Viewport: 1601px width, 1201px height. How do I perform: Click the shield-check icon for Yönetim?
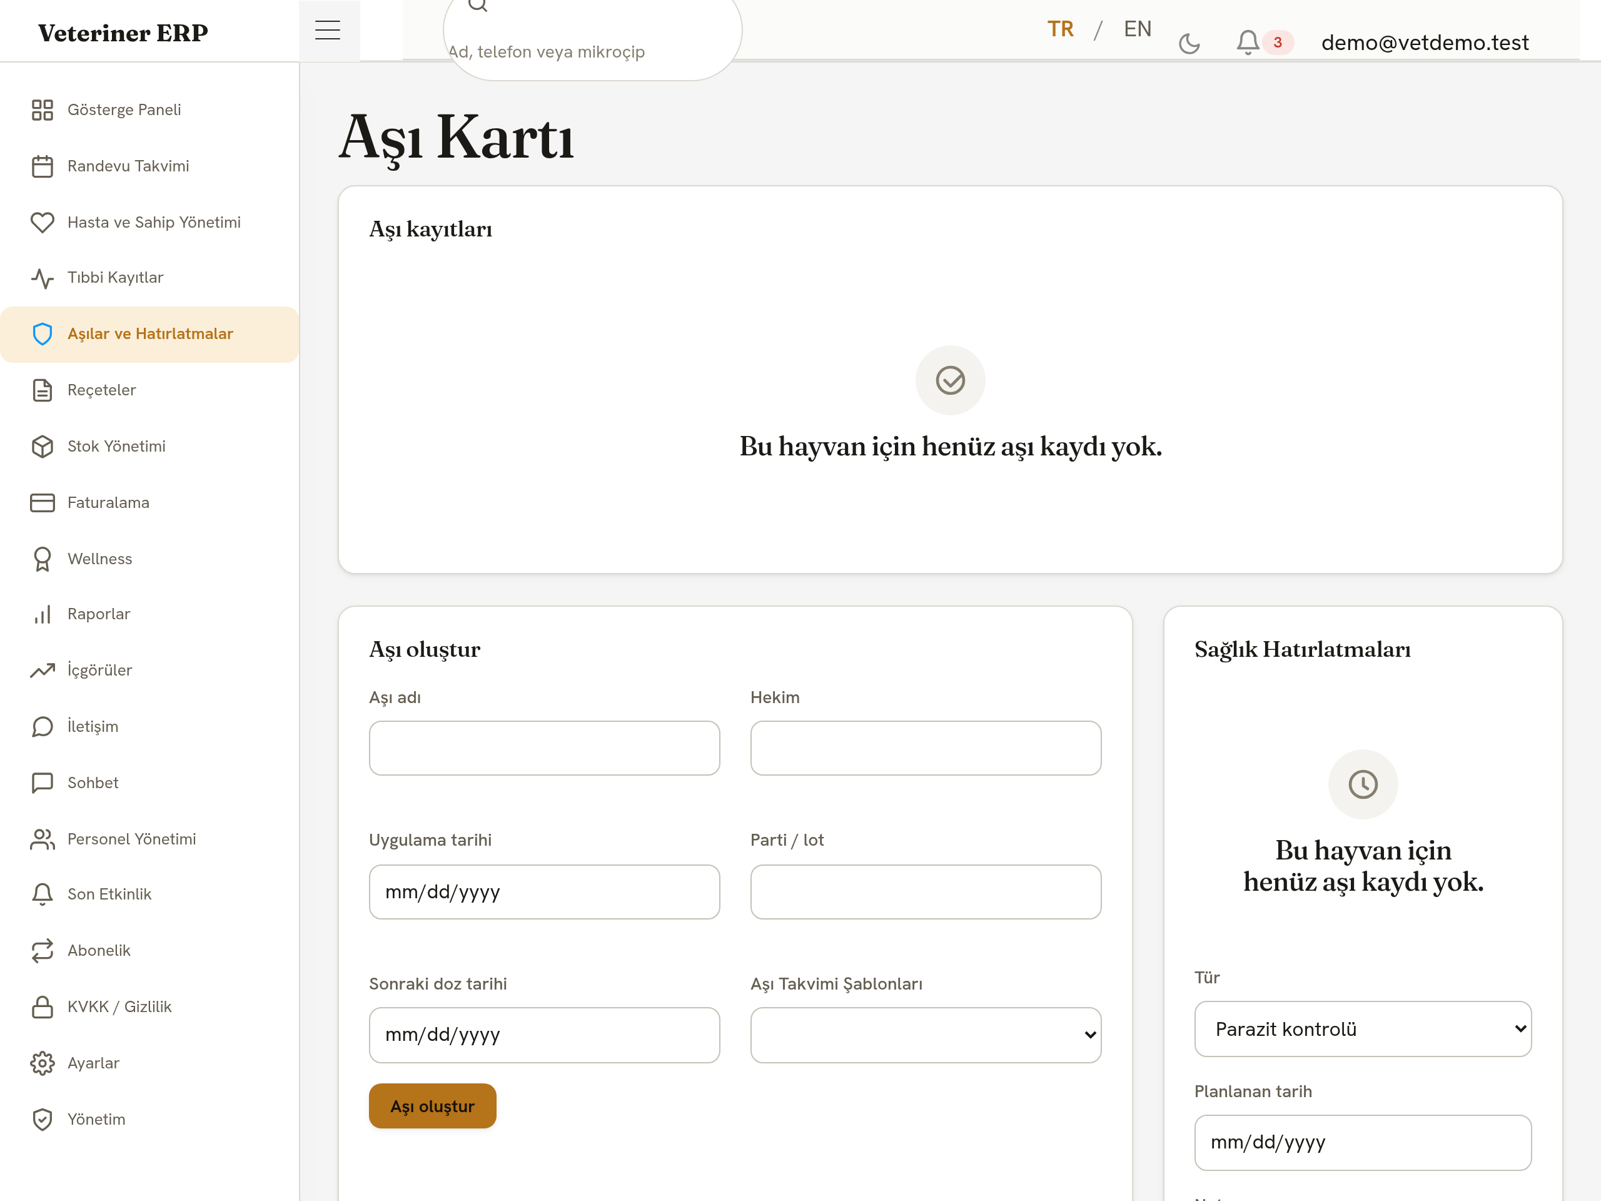pyautogui.click(x=42, y=1119)
